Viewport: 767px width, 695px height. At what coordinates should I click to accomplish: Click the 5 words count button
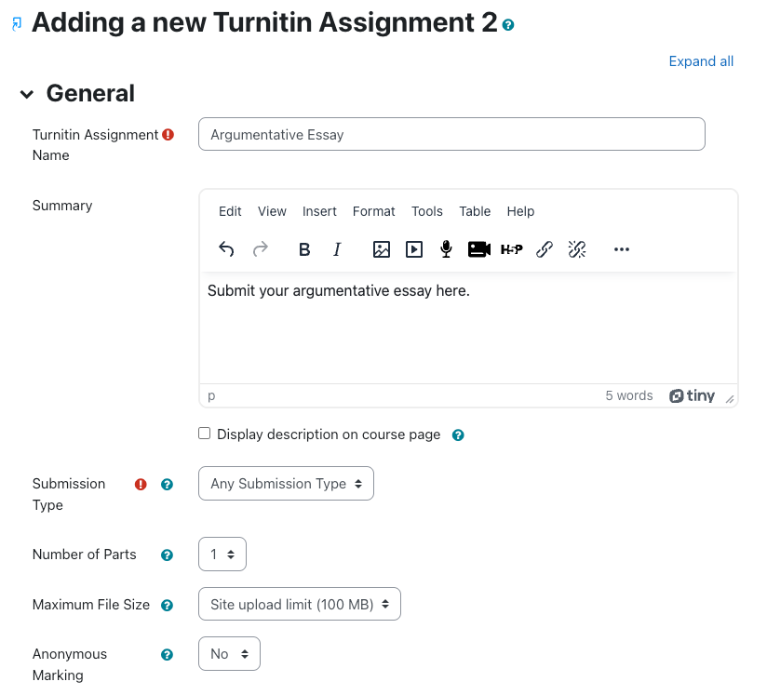(629, 395)
